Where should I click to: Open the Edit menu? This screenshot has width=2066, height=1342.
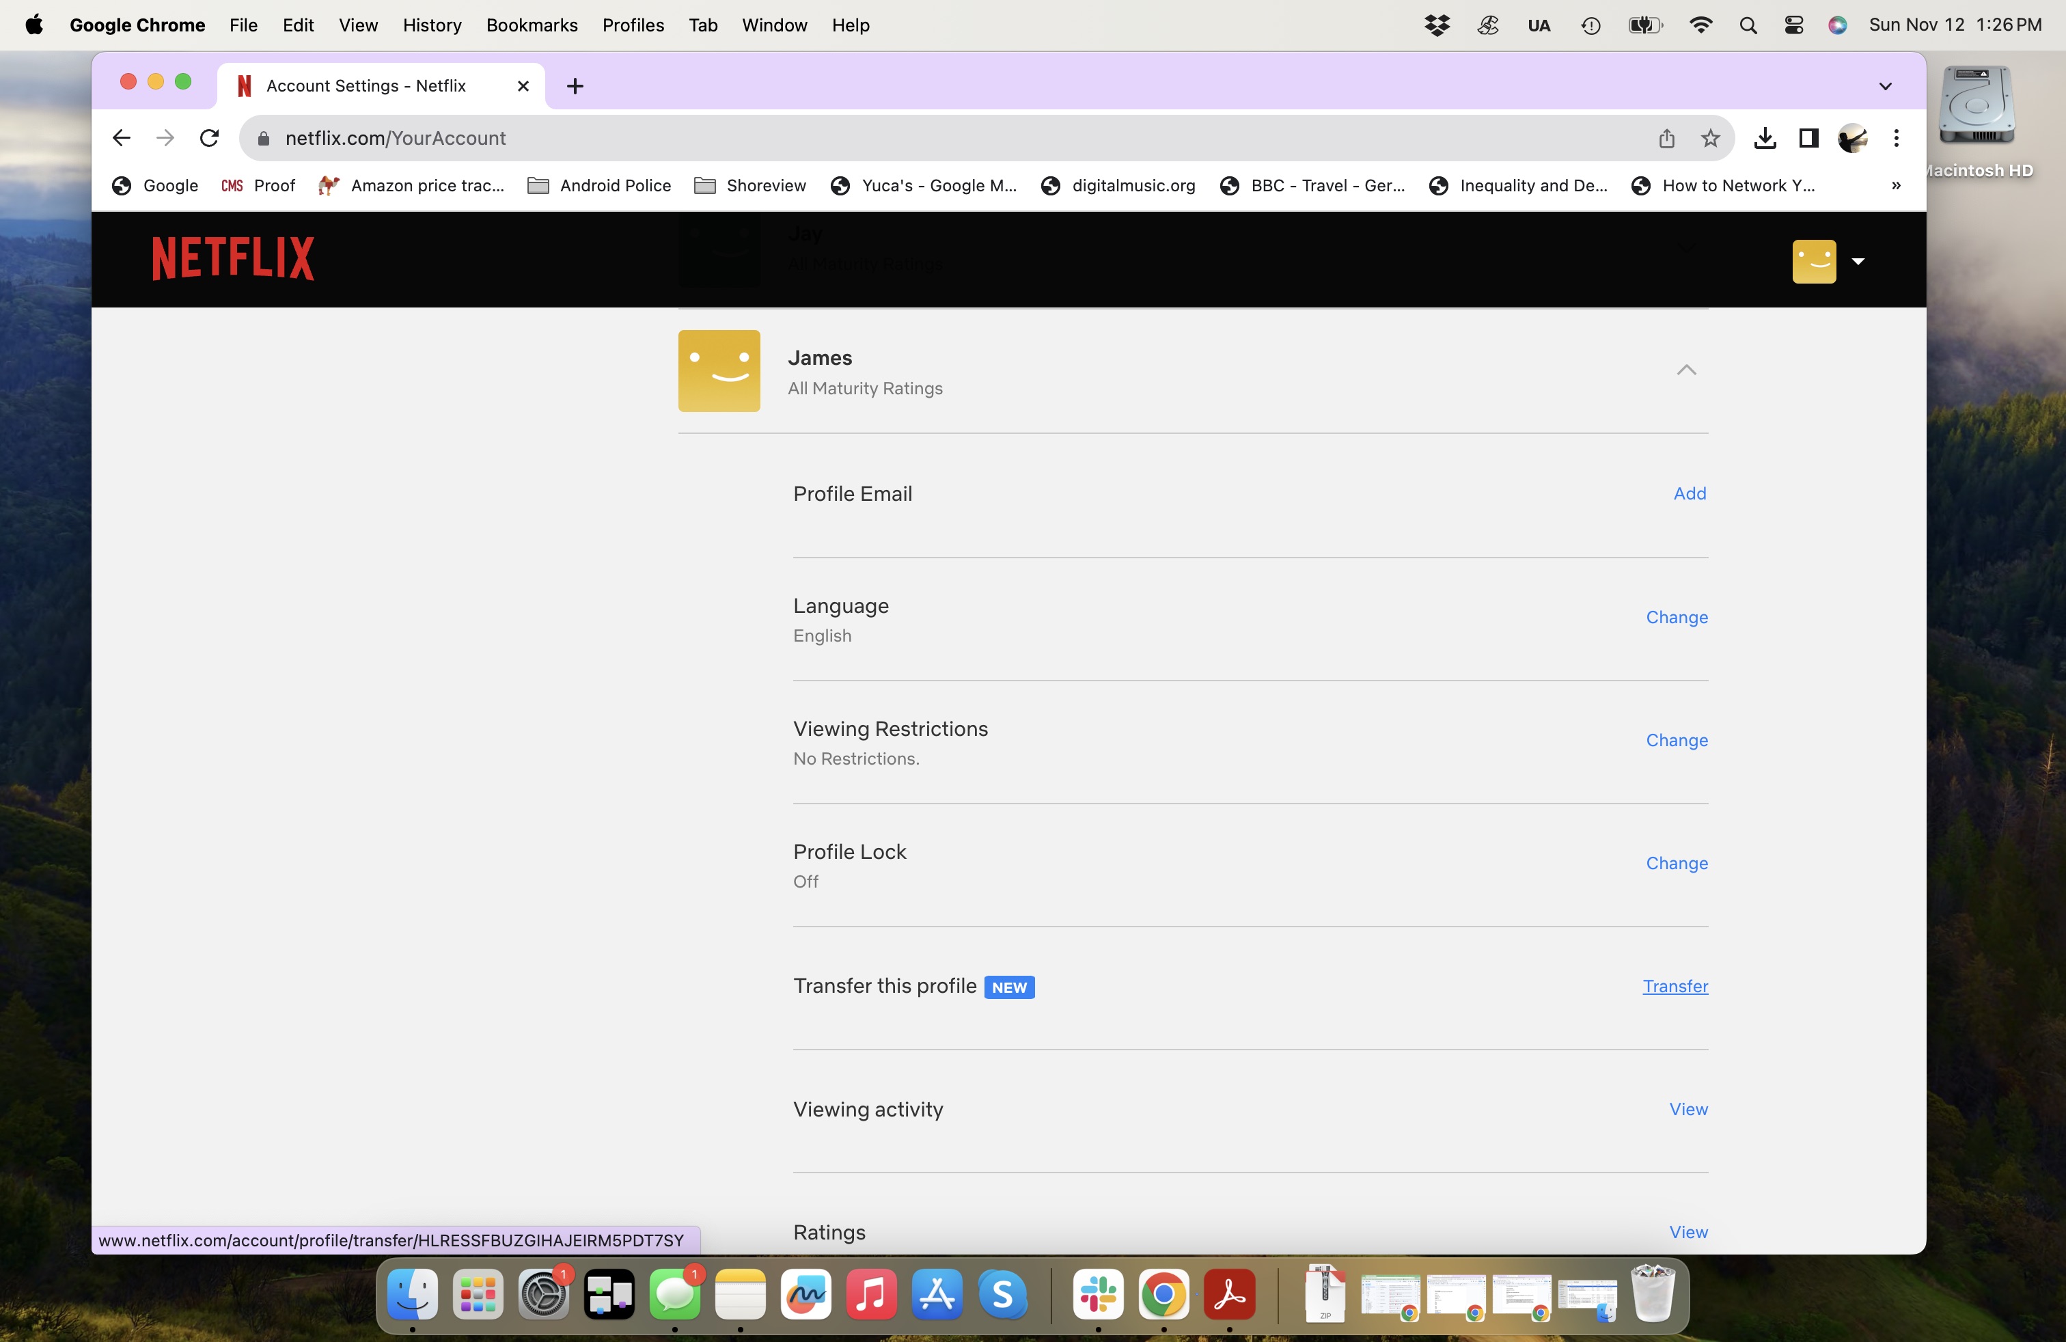pyautogui.click(x=298, y=25)
